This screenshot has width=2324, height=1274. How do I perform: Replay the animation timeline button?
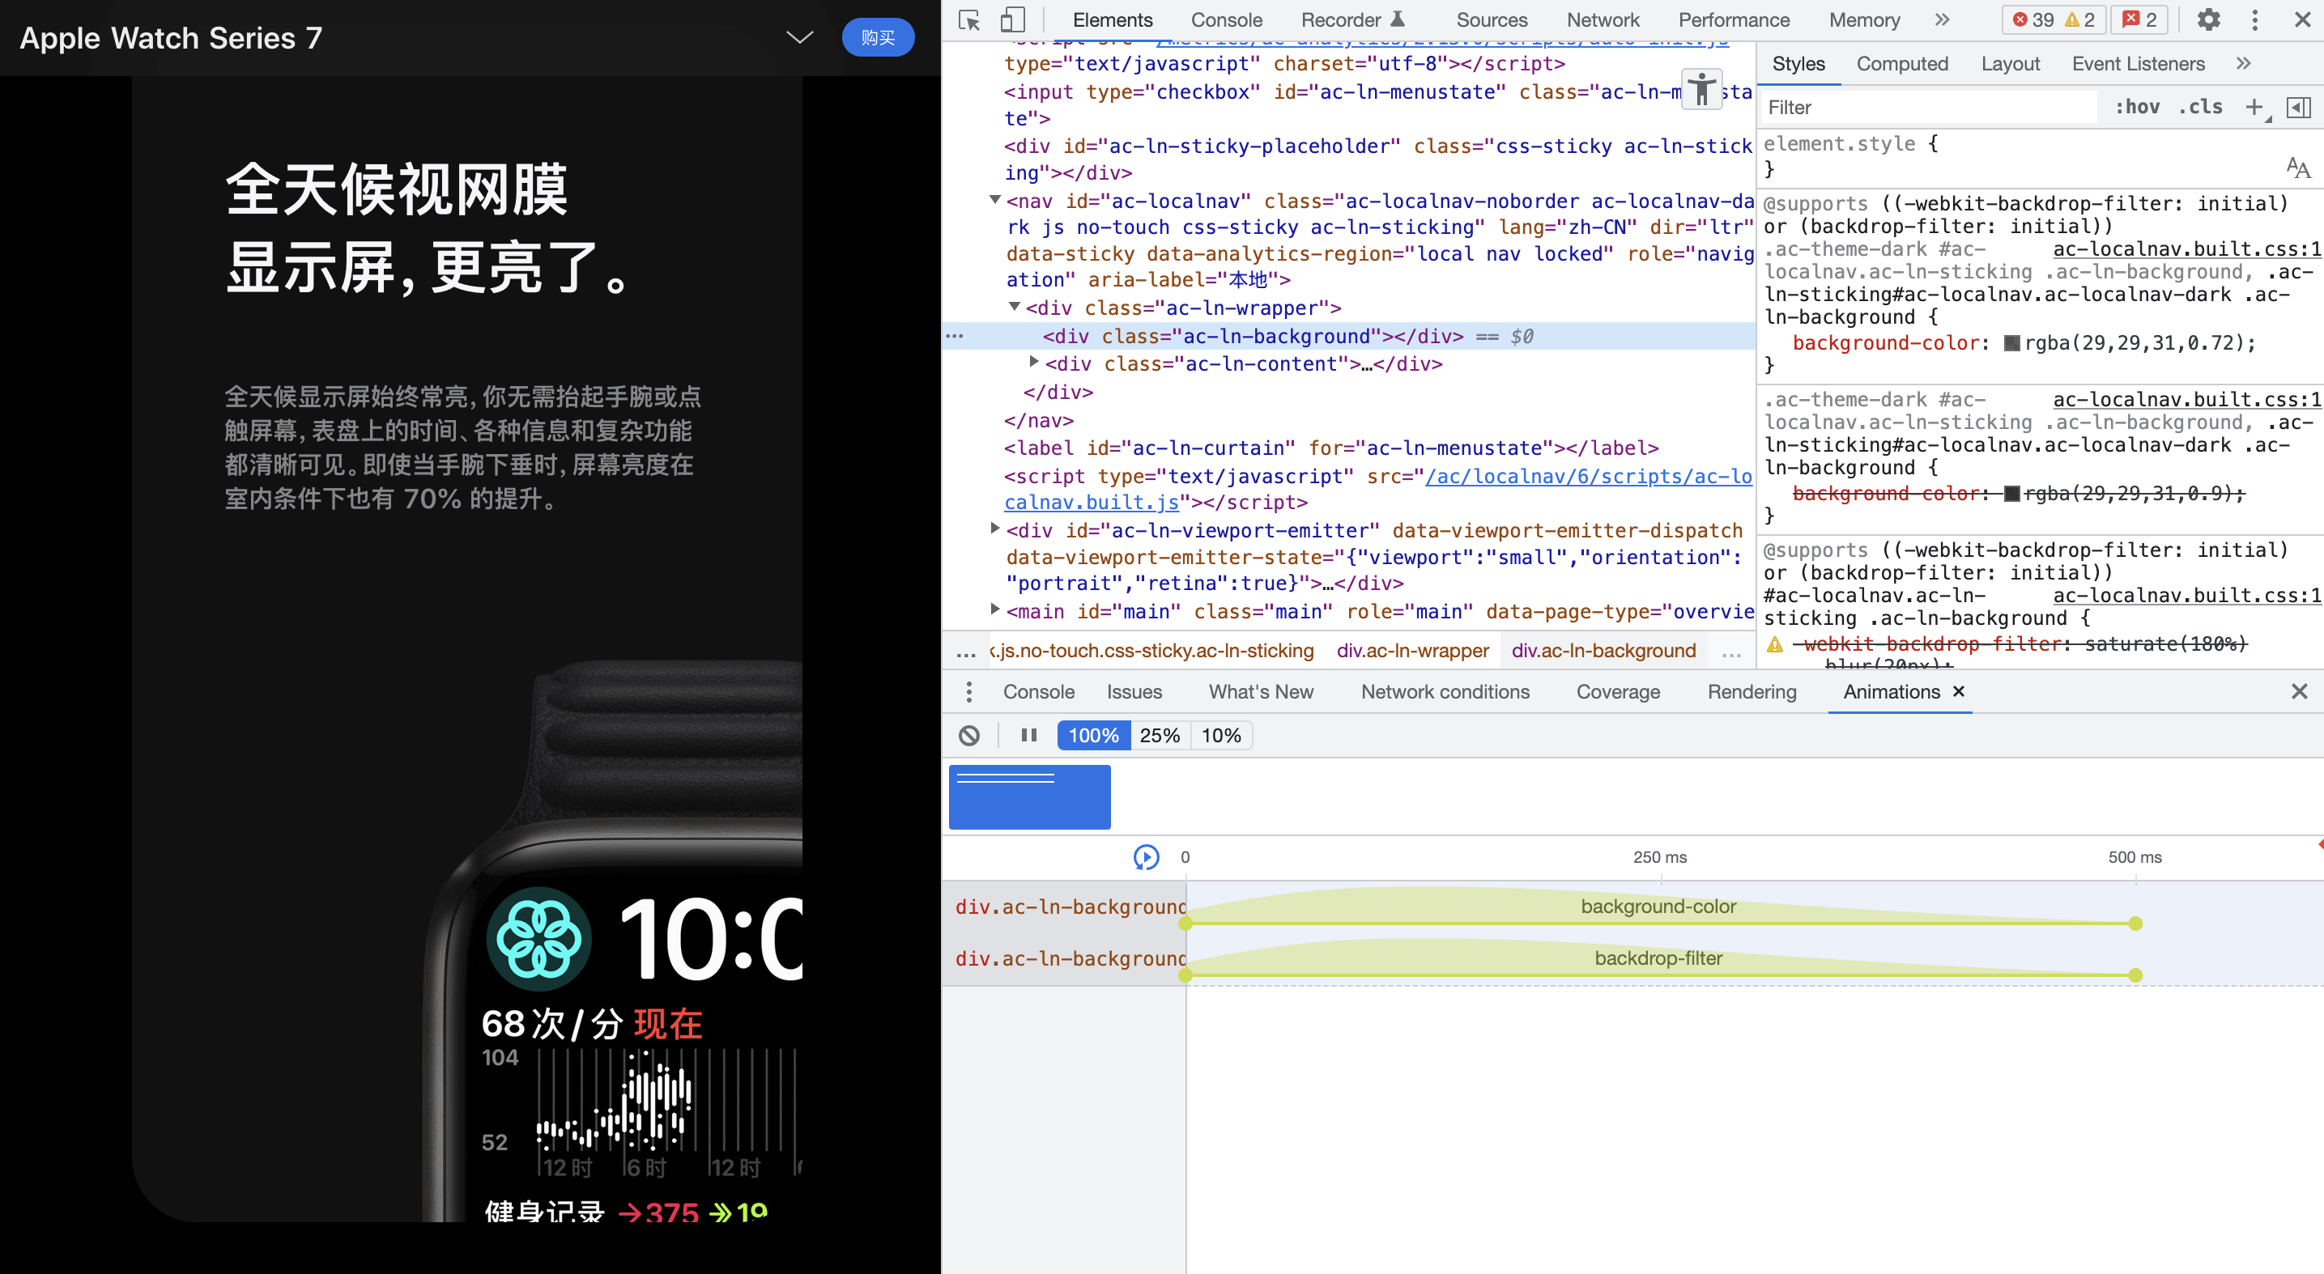tap(1146, 856)
